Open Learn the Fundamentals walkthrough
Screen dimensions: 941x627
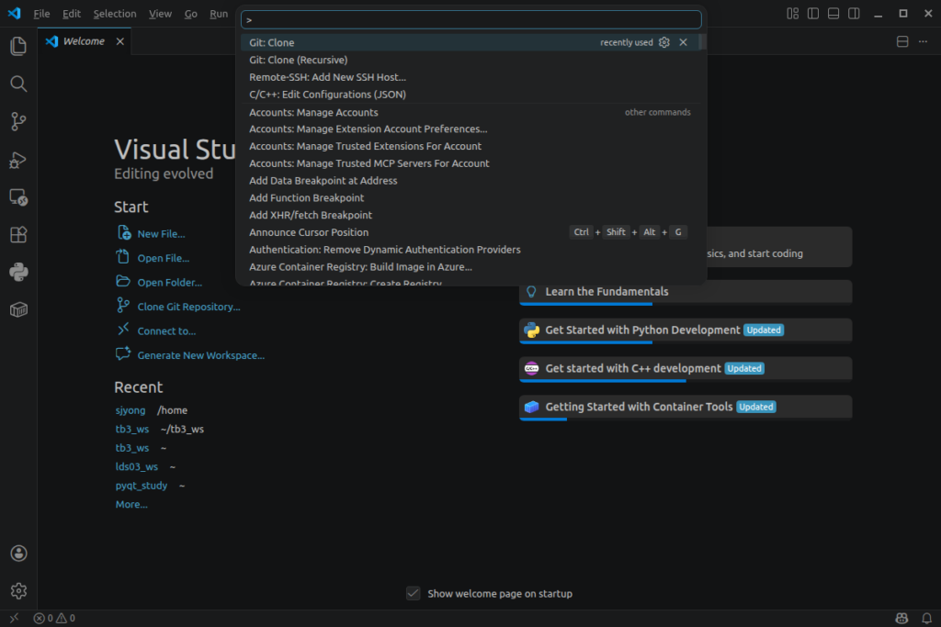tap(686, 292)
